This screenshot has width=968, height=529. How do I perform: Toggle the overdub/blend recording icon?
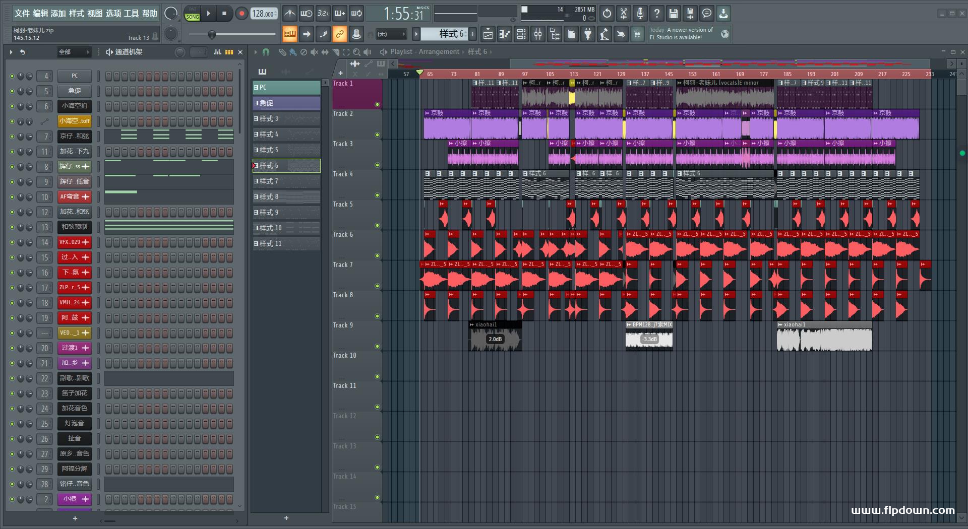tap(340, 14)
